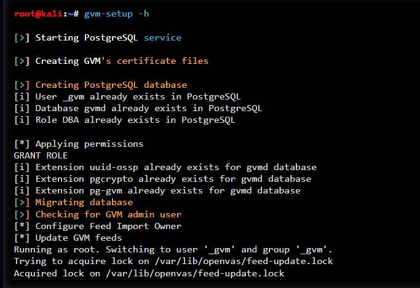Click the Applying permissions line
420x288 pixels.
79,144
